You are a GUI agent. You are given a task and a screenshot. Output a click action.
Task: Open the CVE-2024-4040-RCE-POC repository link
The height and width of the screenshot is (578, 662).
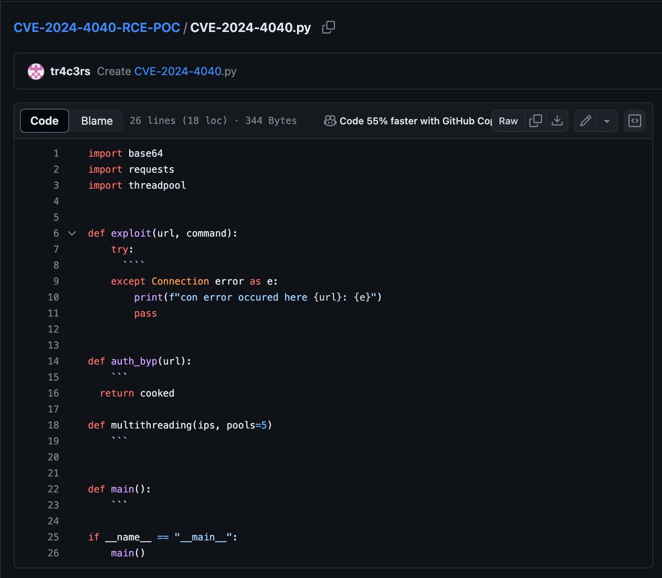click(x=97, y=28)
